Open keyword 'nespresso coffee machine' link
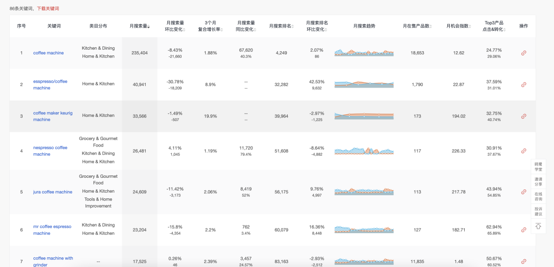The image size is (554, 267). coord(50,151)
